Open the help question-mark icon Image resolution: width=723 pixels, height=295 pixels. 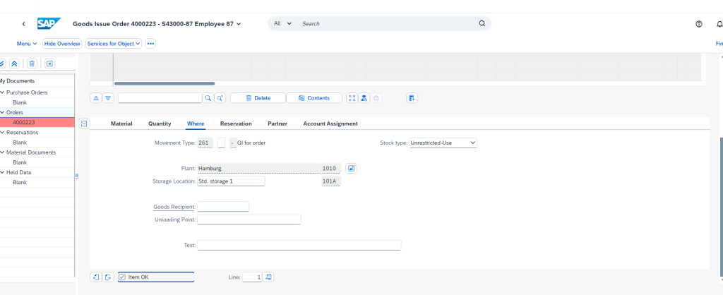click(x=698, y=24)
